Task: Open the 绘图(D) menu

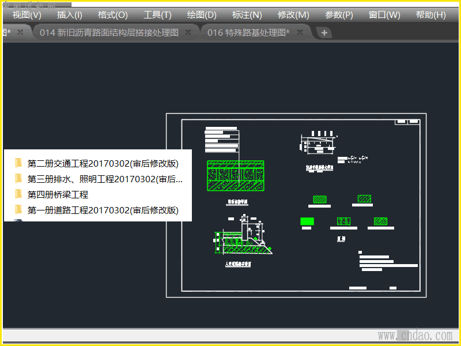Action: tap(202, 15)
